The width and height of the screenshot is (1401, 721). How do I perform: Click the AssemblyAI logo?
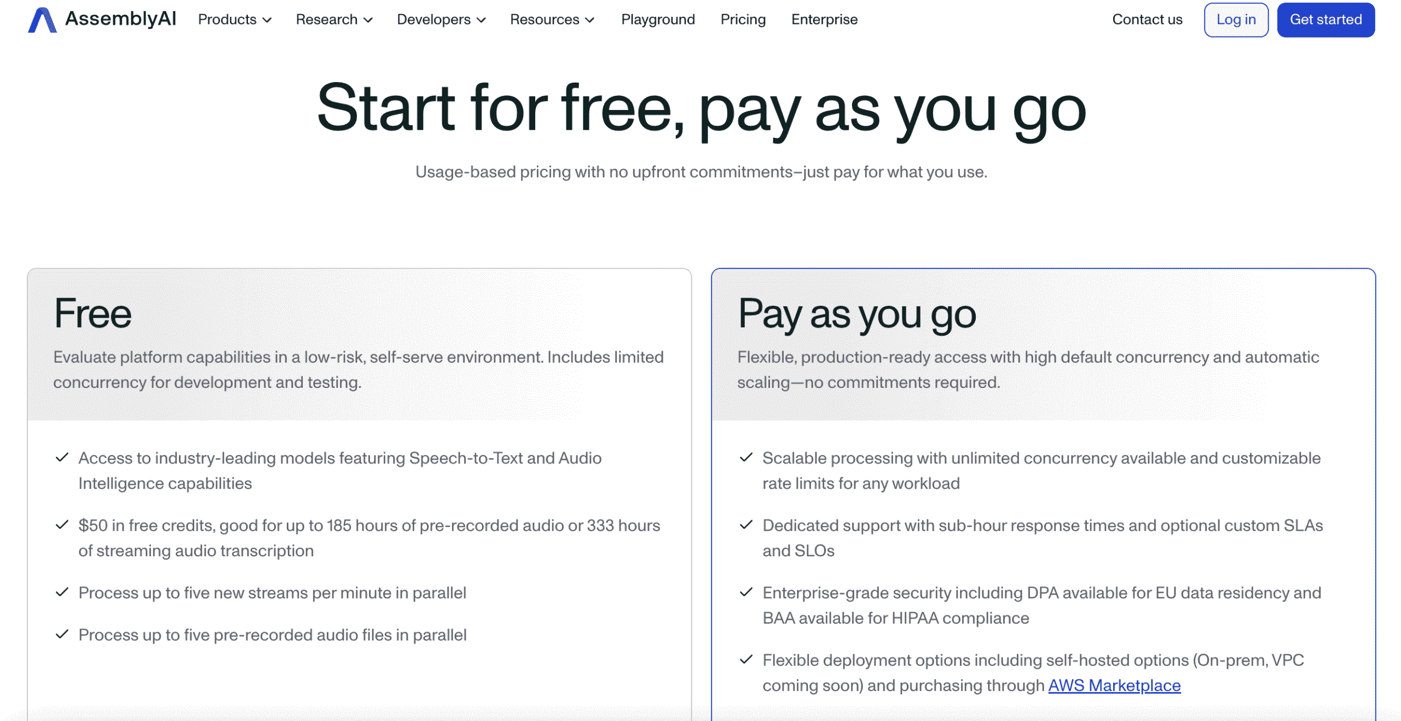pos(102,20)
